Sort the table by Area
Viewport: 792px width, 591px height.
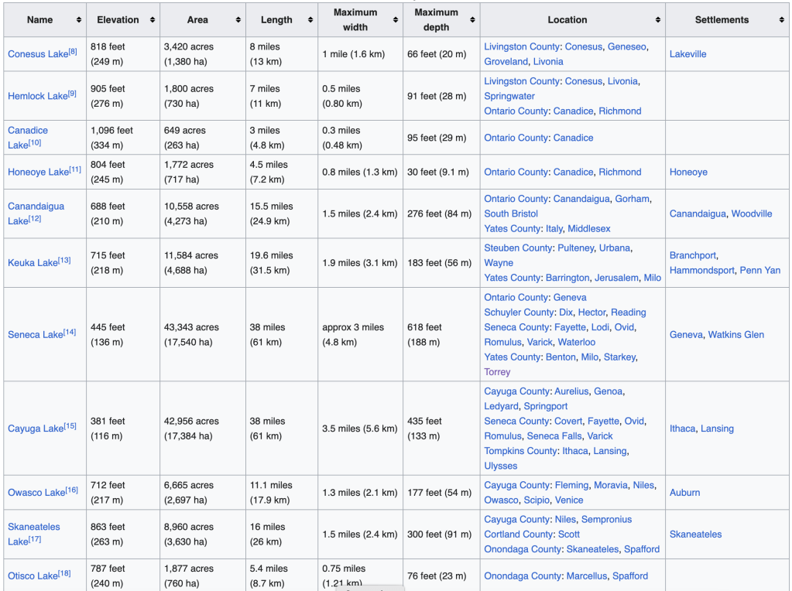[238, 20]
